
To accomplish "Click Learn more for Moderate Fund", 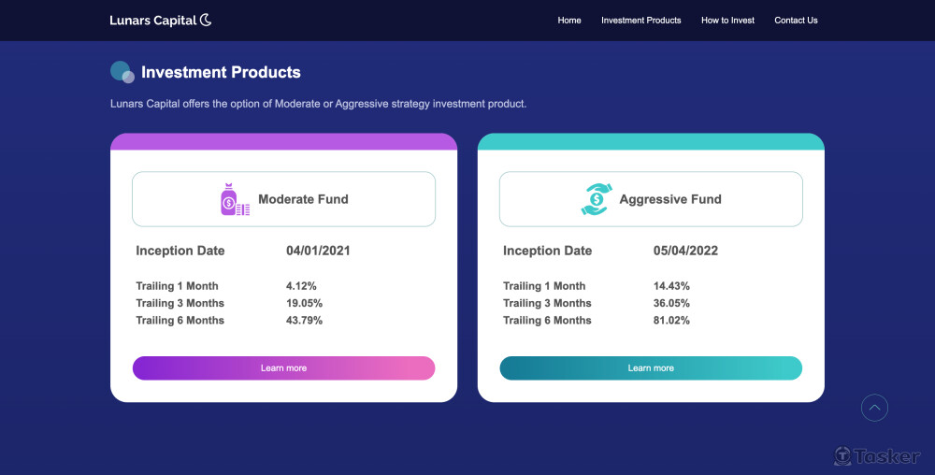I will 283,368.
